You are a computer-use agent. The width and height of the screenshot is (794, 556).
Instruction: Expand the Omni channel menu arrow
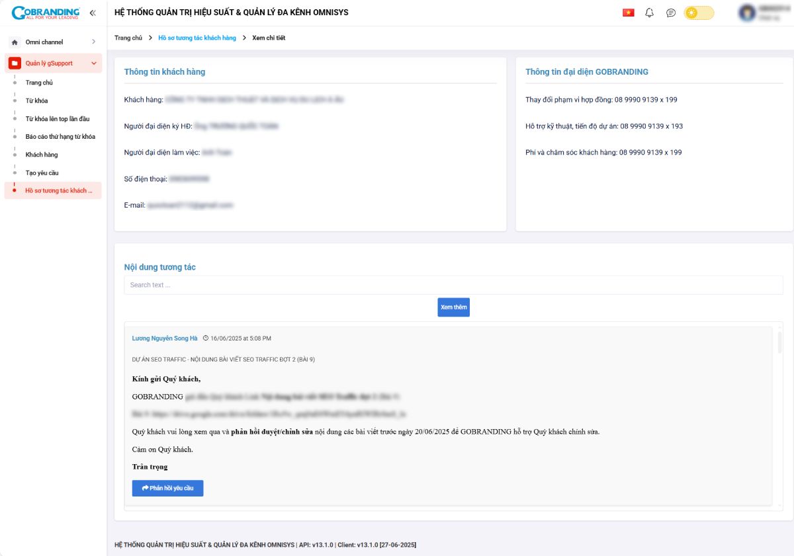[93, 42]
